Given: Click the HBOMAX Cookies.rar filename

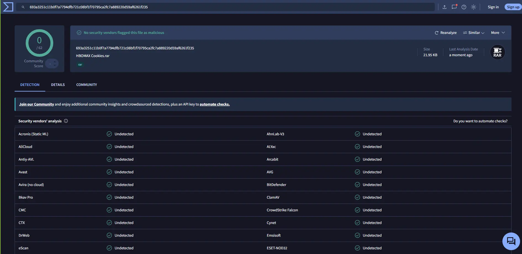Looking at the screenshot, I should (93, 56).
